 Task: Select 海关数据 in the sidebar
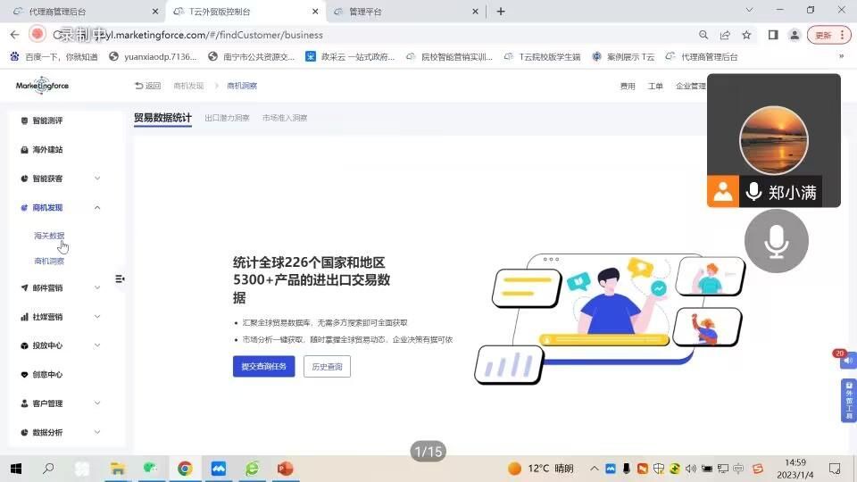49,236
